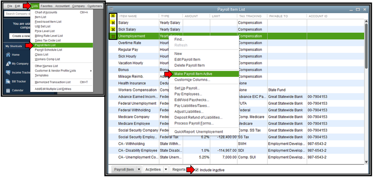Open the Calendar shortcut icon
The image size is (373, 178).
point(8,90)
